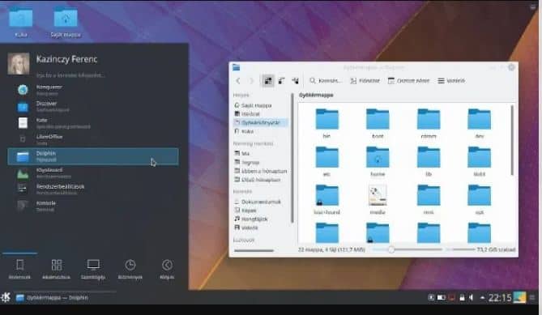Go back using Dolphin's back arrow

(x=238, y=81)
